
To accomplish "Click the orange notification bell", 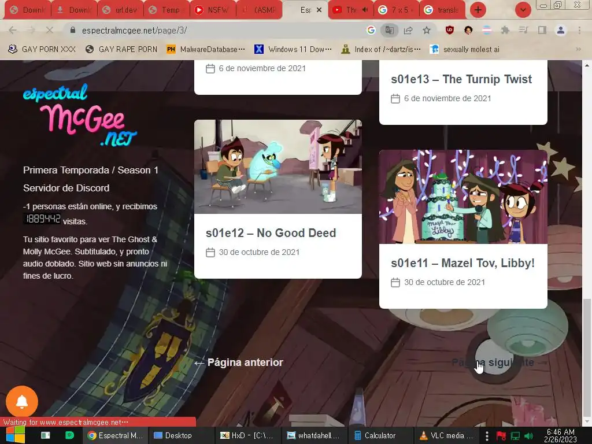I will coord(22,401).
